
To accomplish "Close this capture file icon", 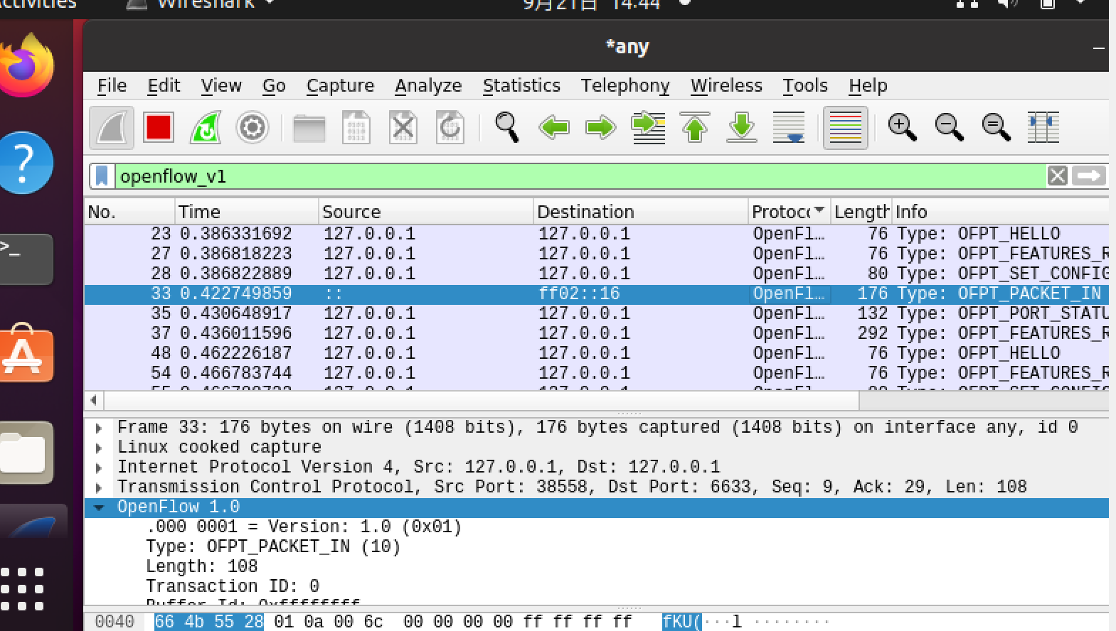I will tap(403, 128).
